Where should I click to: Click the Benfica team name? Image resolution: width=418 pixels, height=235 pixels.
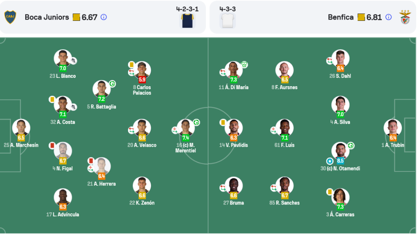coord(340,17)
